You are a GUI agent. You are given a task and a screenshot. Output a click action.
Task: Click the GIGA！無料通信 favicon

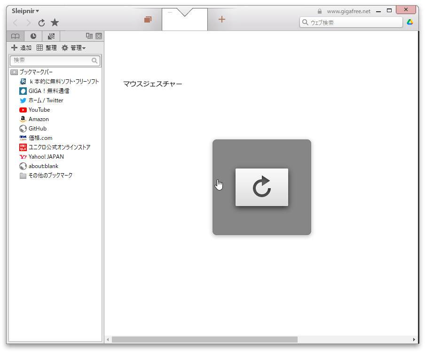point(23,91)
